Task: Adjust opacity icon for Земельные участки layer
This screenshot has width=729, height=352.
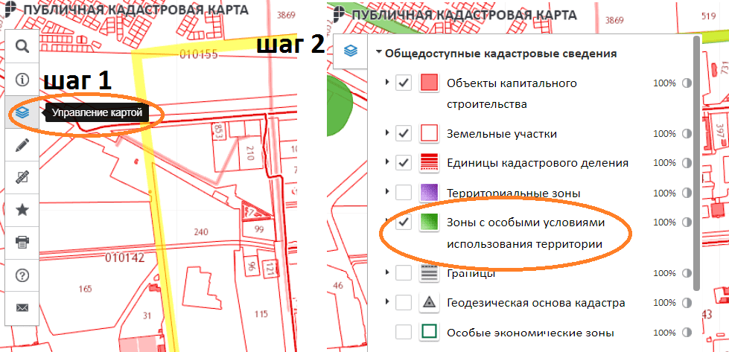Action: click(687, 134)
